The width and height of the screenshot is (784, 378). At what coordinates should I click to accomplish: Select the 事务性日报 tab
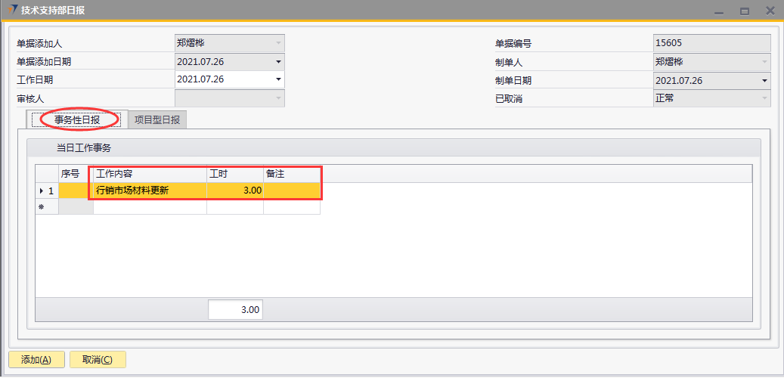click(x=77, y=119)
